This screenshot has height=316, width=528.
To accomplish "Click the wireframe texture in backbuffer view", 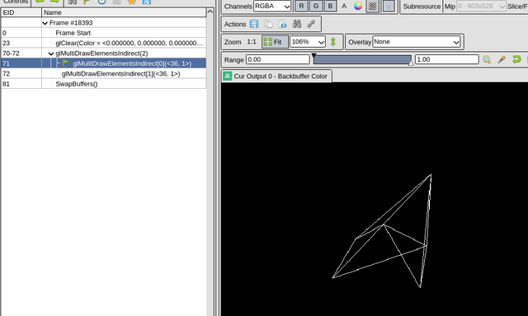I will coord(382,230).
